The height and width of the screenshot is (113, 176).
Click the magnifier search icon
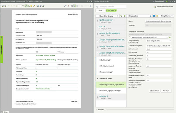click(x=97, y=7)
